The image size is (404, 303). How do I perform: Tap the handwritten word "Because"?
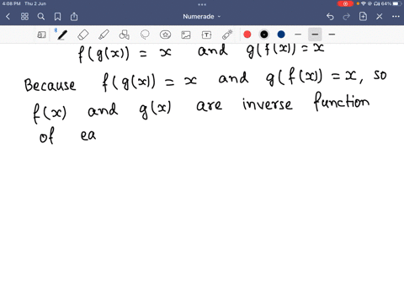coord(50,85)
